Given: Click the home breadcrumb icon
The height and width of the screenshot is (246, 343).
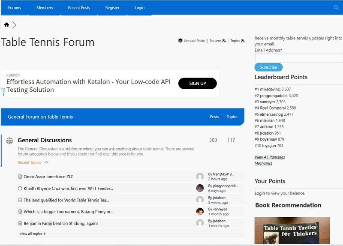Looking at the screenshot, I should click(6, 25).
